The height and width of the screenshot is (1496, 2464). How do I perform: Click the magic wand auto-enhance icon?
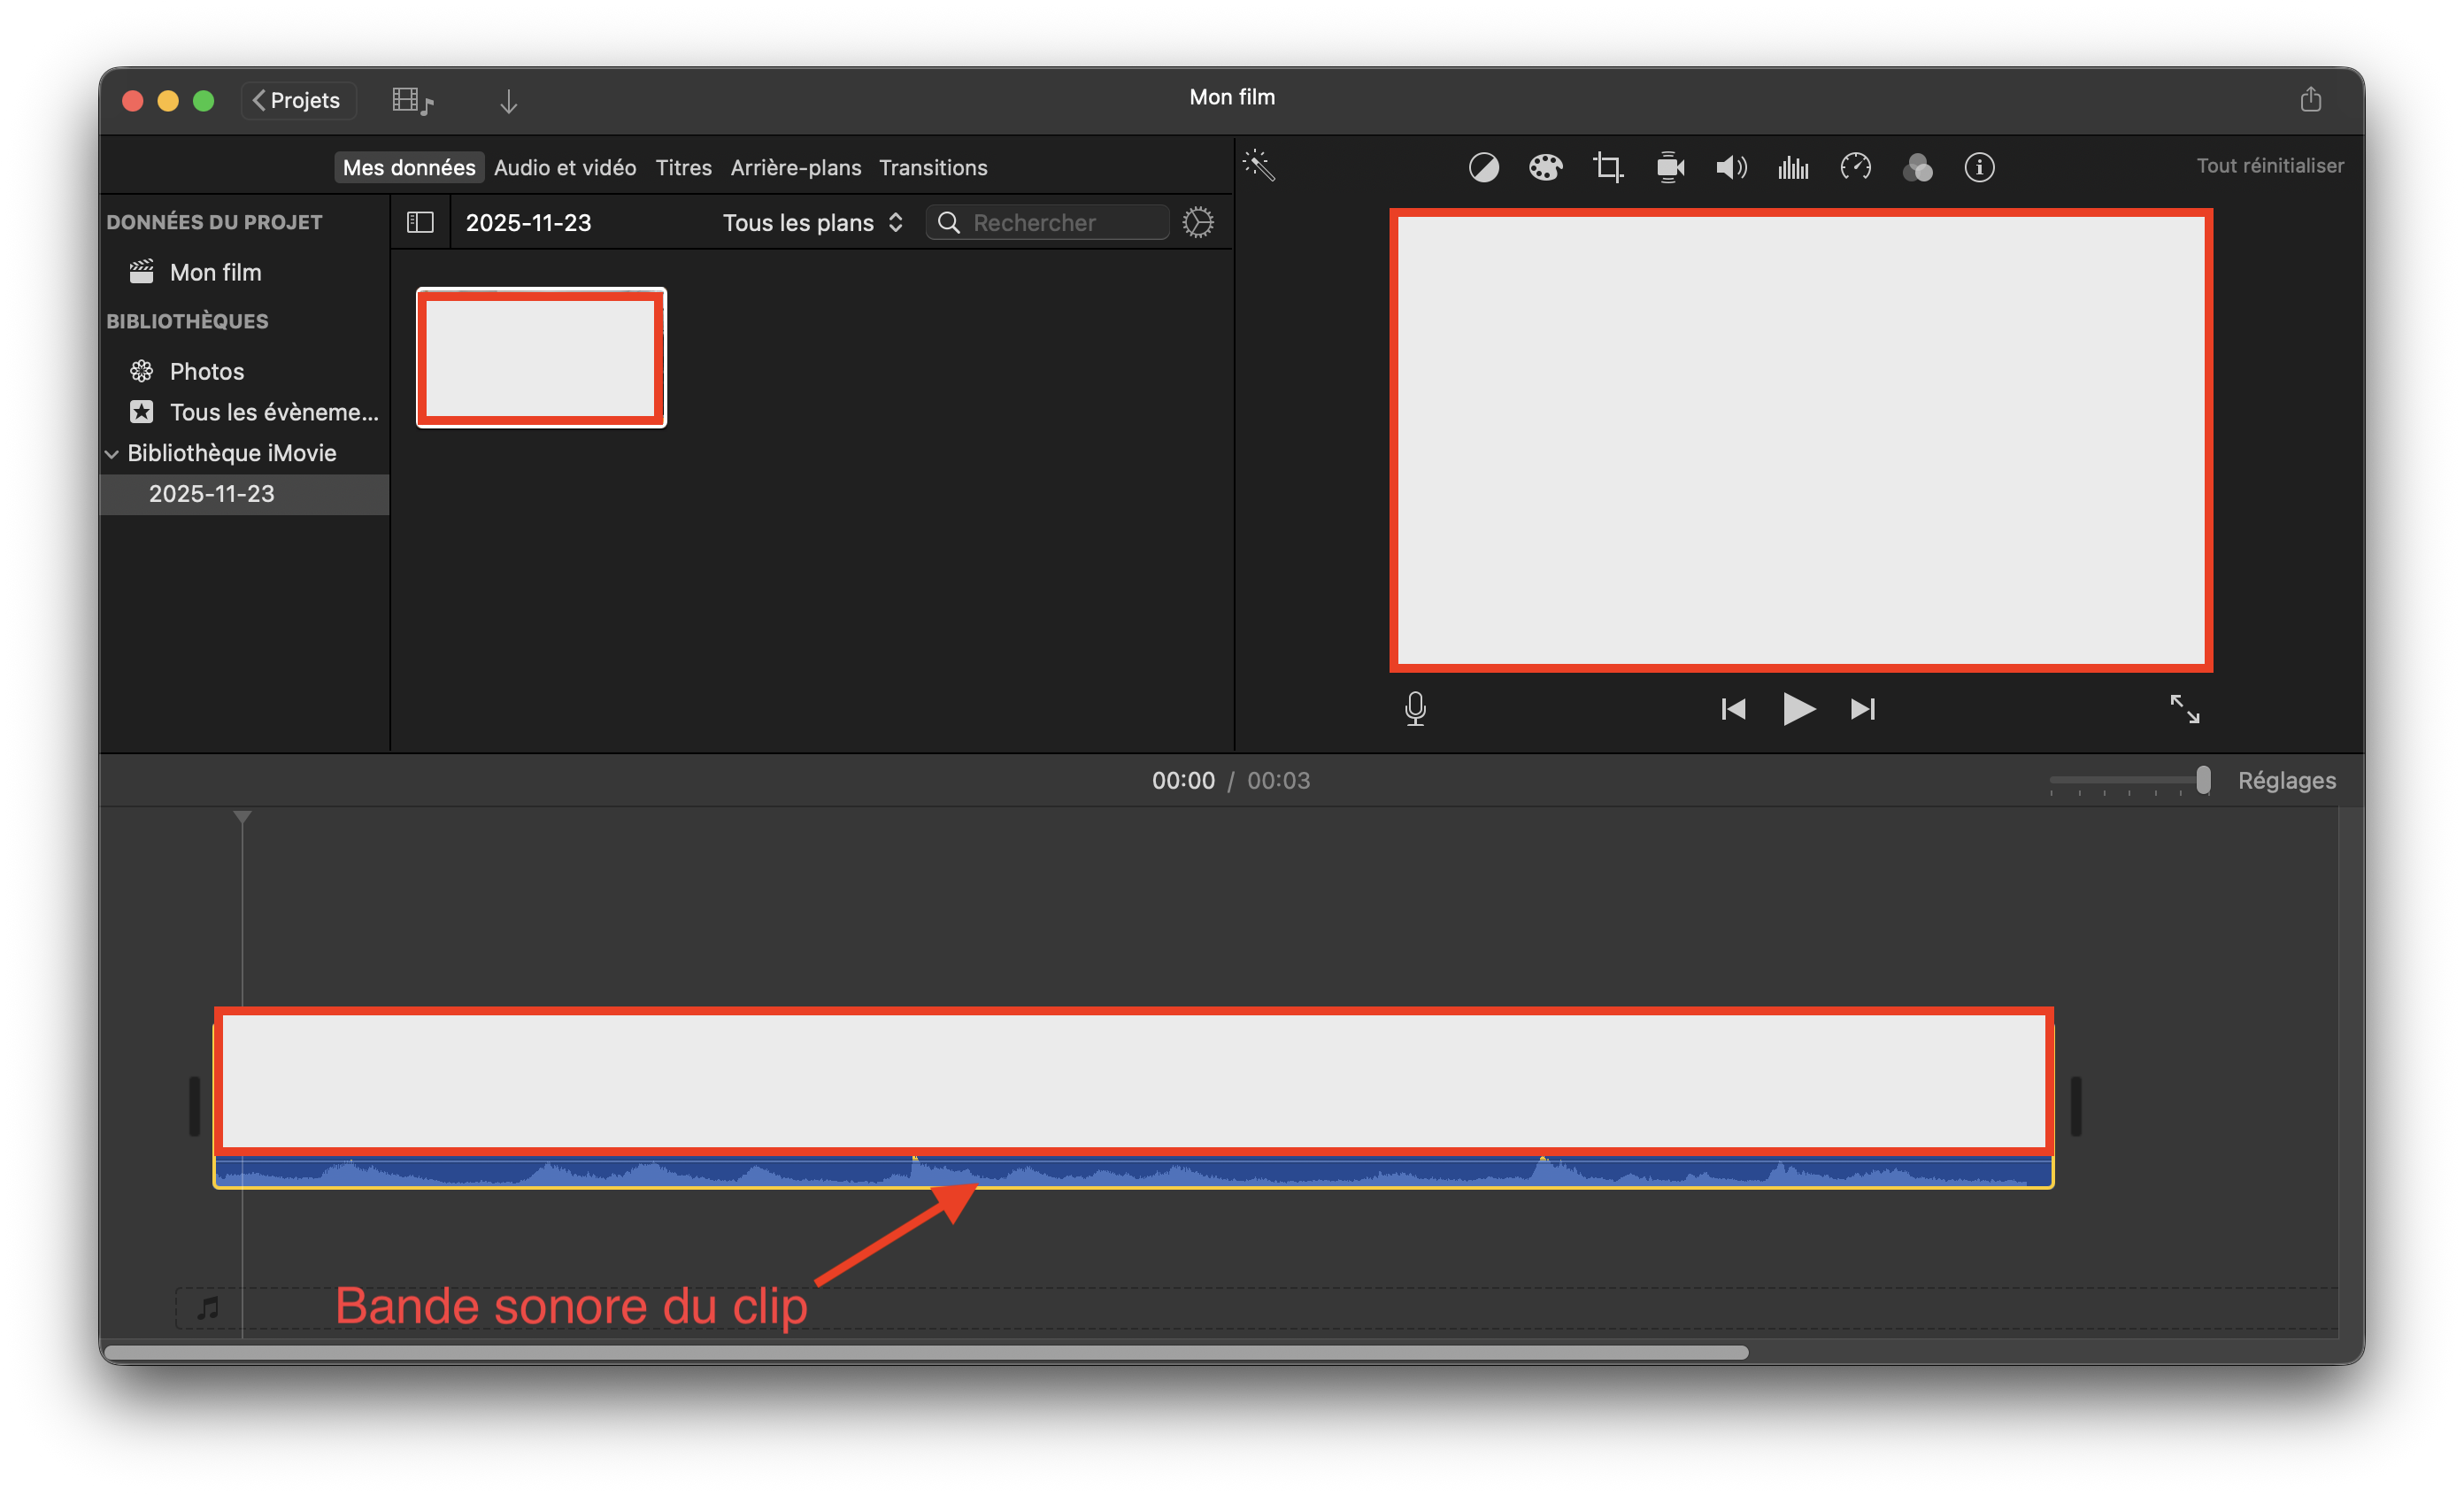1259,165
